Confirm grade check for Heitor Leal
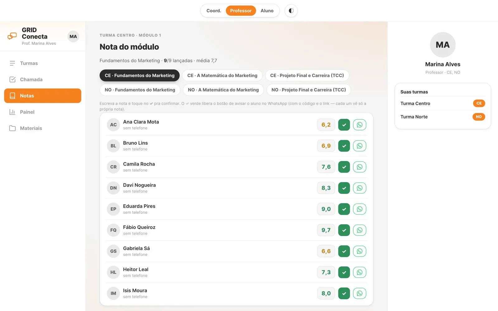 [x=344, y=272]
